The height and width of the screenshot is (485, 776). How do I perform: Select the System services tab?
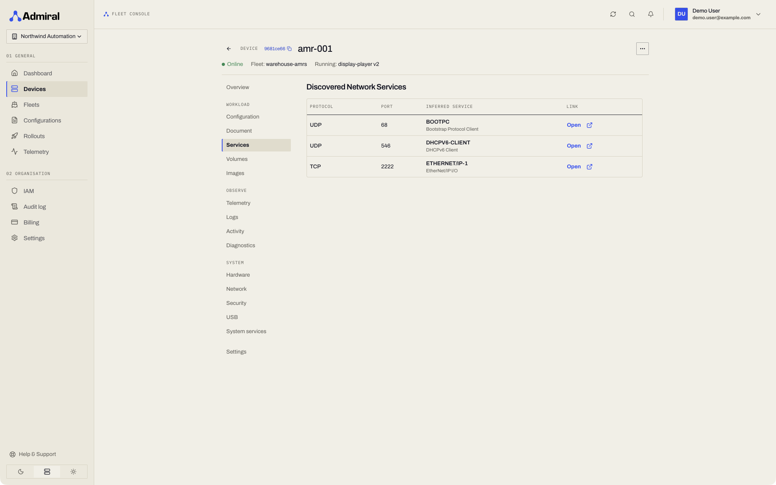pyautogui.click(x=256, y=332)
